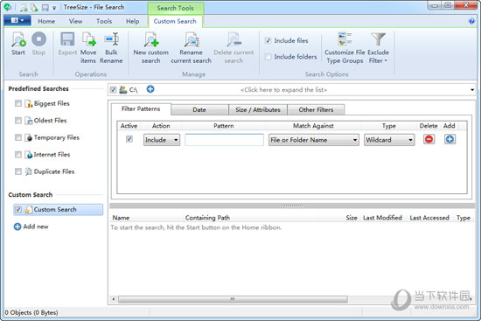
Task: Sort results by Name column
Action: point(121,218)
